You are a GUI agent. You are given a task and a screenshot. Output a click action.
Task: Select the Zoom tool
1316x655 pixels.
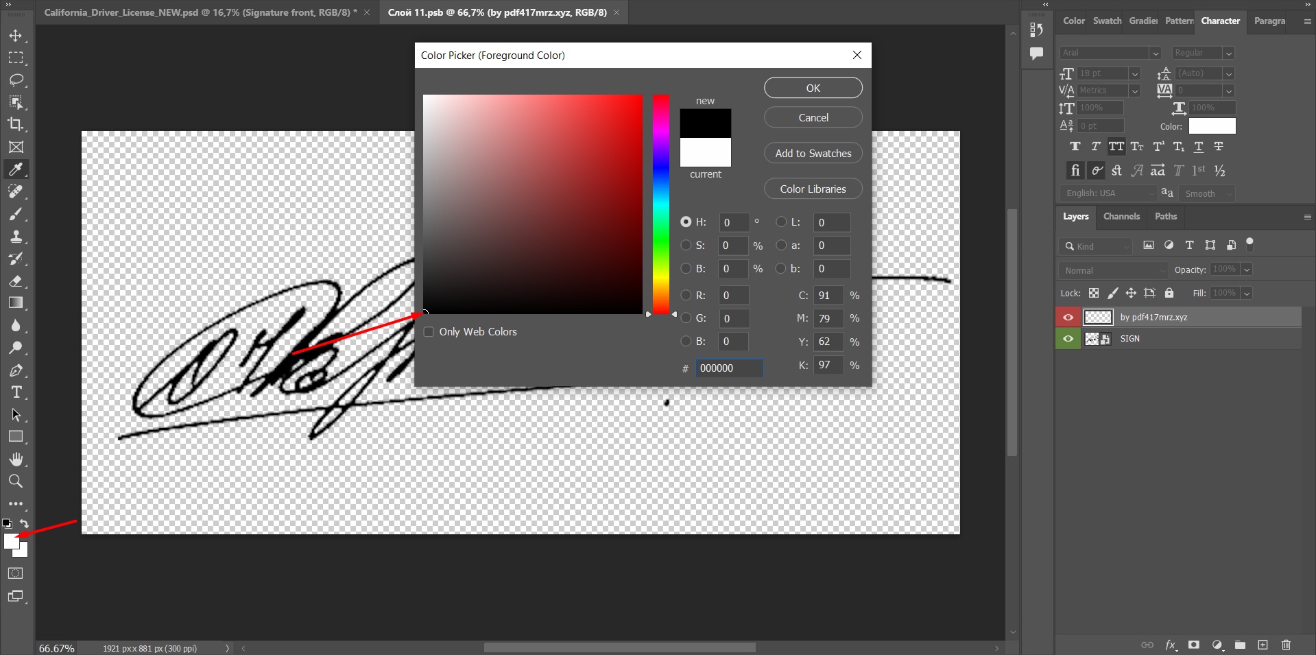[16, 481]
